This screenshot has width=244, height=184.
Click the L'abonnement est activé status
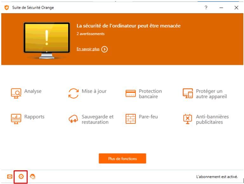217,177
